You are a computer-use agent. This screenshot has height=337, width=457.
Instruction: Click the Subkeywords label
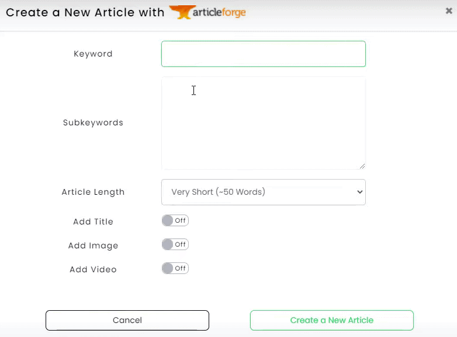(93, 122)
